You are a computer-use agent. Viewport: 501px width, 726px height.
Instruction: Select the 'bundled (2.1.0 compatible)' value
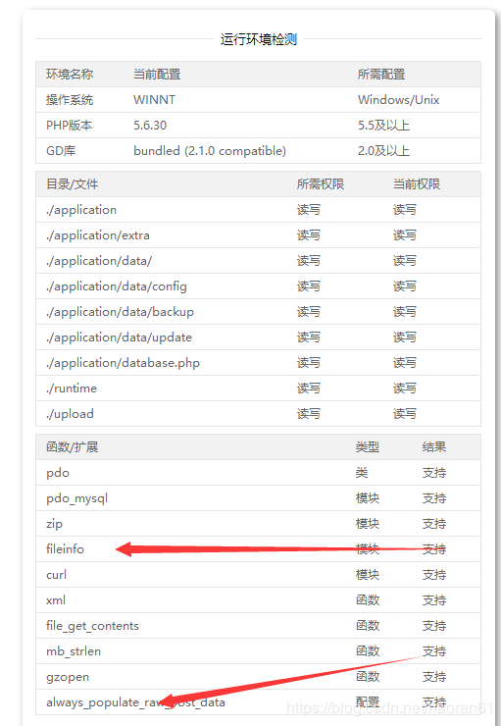click(x=210, y=150)
